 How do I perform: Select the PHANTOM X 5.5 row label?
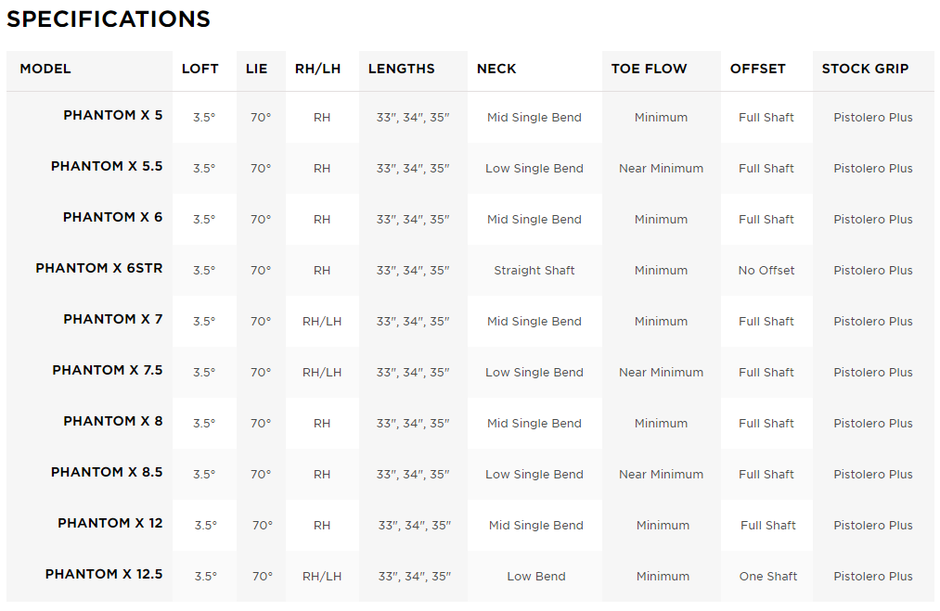(107, 166)
